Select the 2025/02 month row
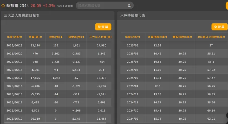This screenshot has width=228, height=124. tap(174, 78)
